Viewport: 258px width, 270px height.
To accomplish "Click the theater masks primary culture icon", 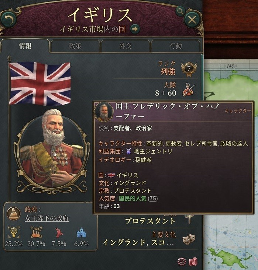I will click(189, 239).
